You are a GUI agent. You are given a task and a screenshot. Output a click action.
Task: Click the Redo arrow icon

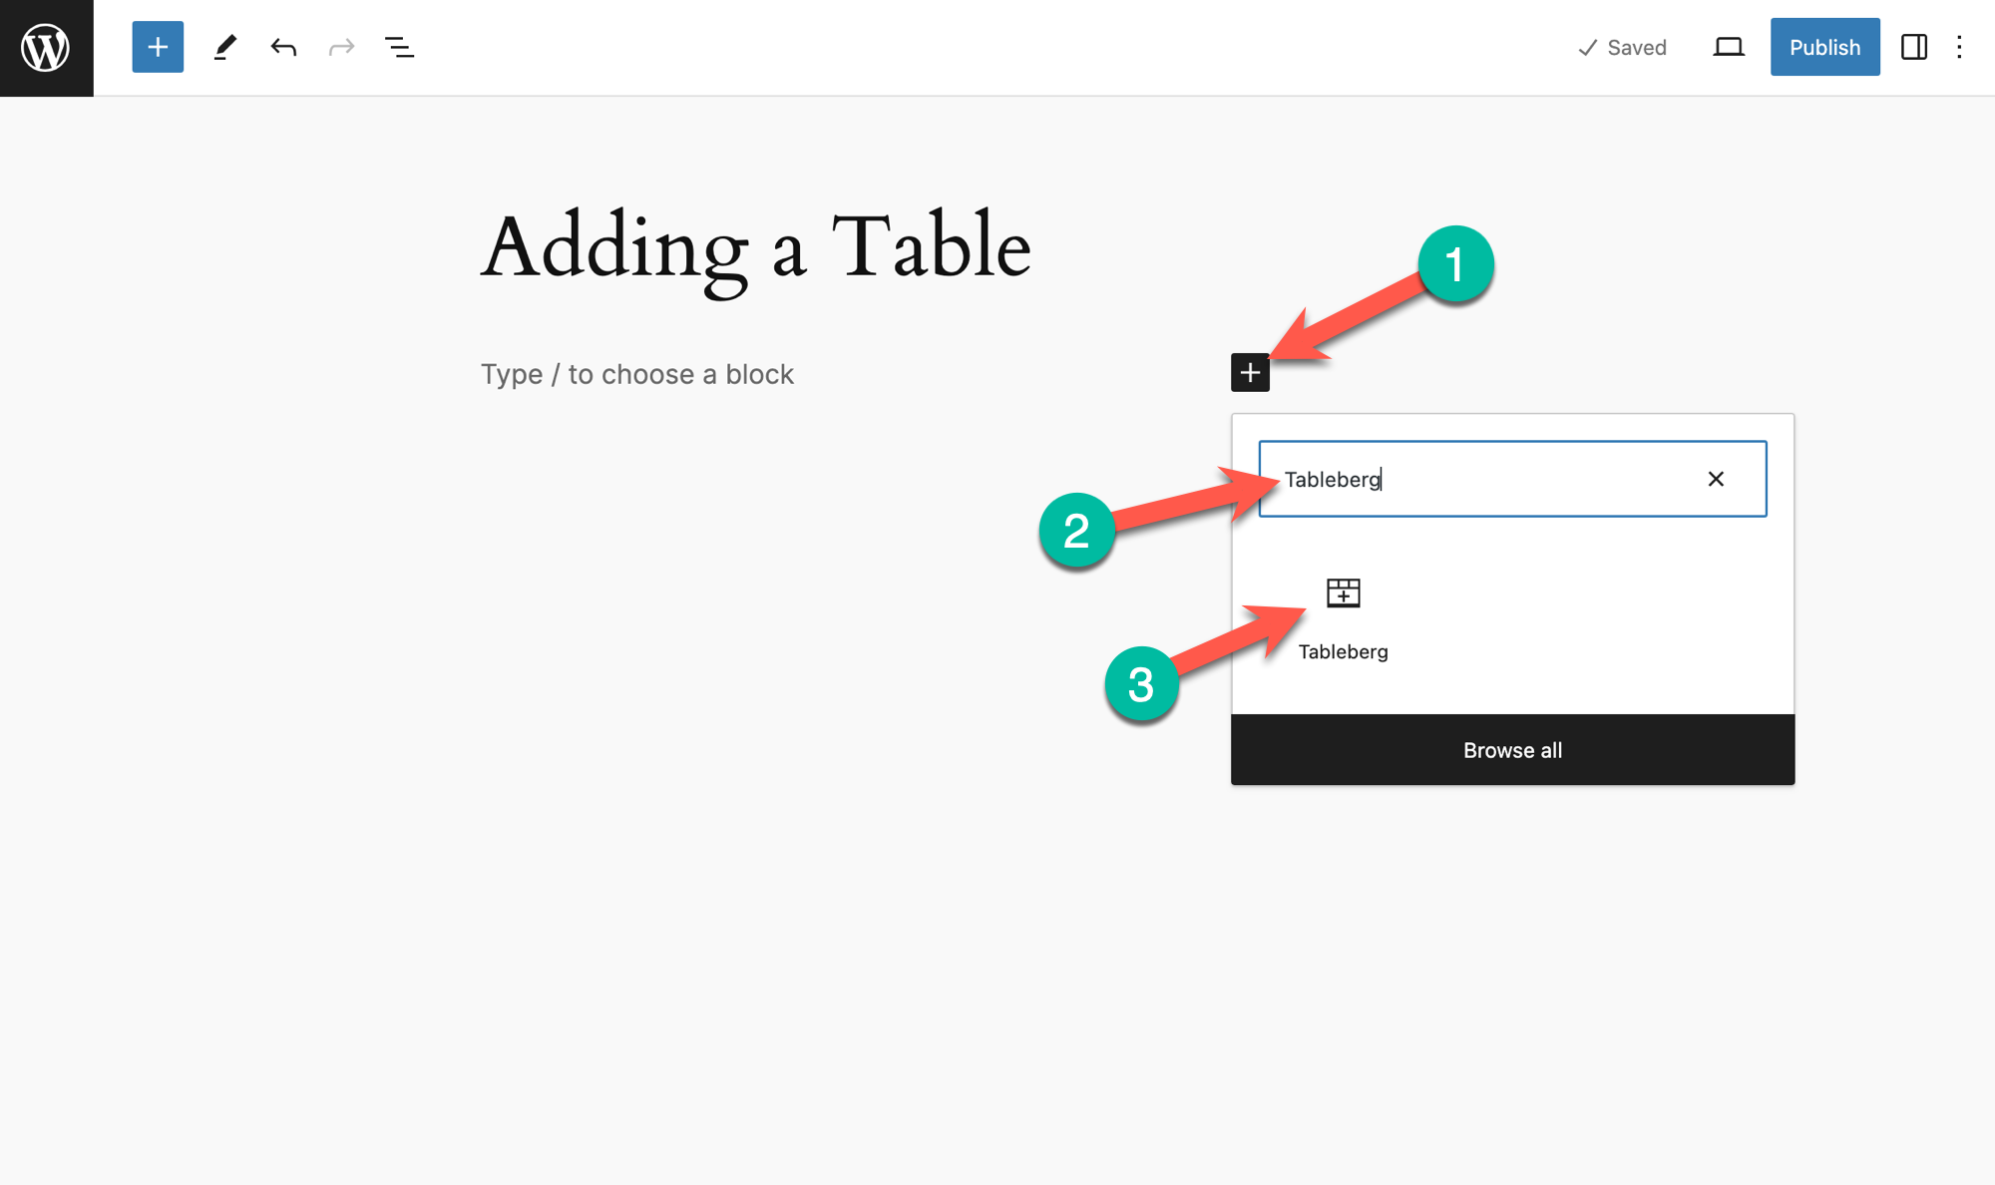coord(341,47)
